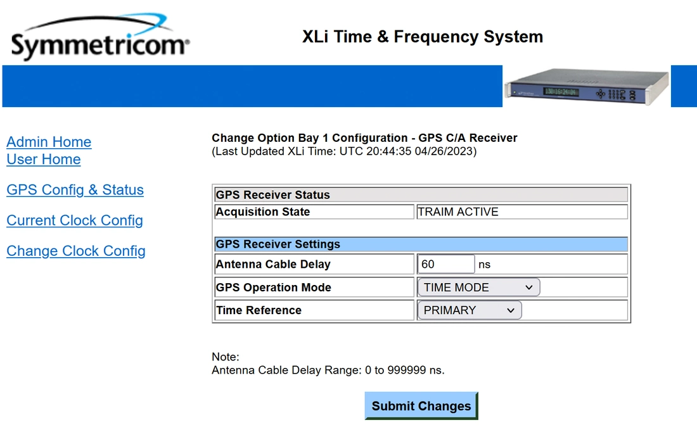The height and width of the screenshot is (430, 697).
Task: Expand the Time Reference PRIMARY dropdown
Action: click(470, 310)
